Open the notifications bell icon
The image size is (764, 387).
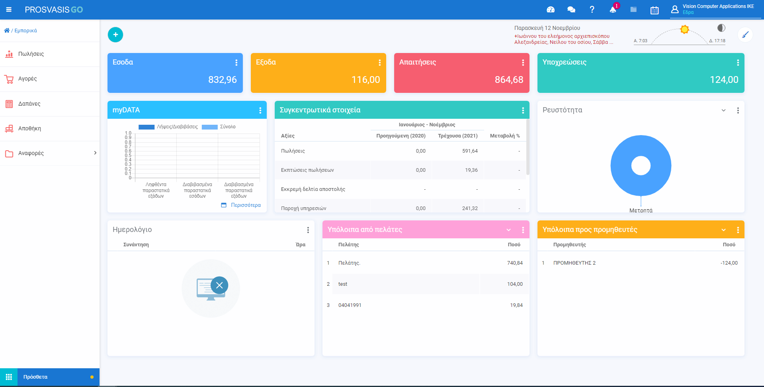coord(613,10)
